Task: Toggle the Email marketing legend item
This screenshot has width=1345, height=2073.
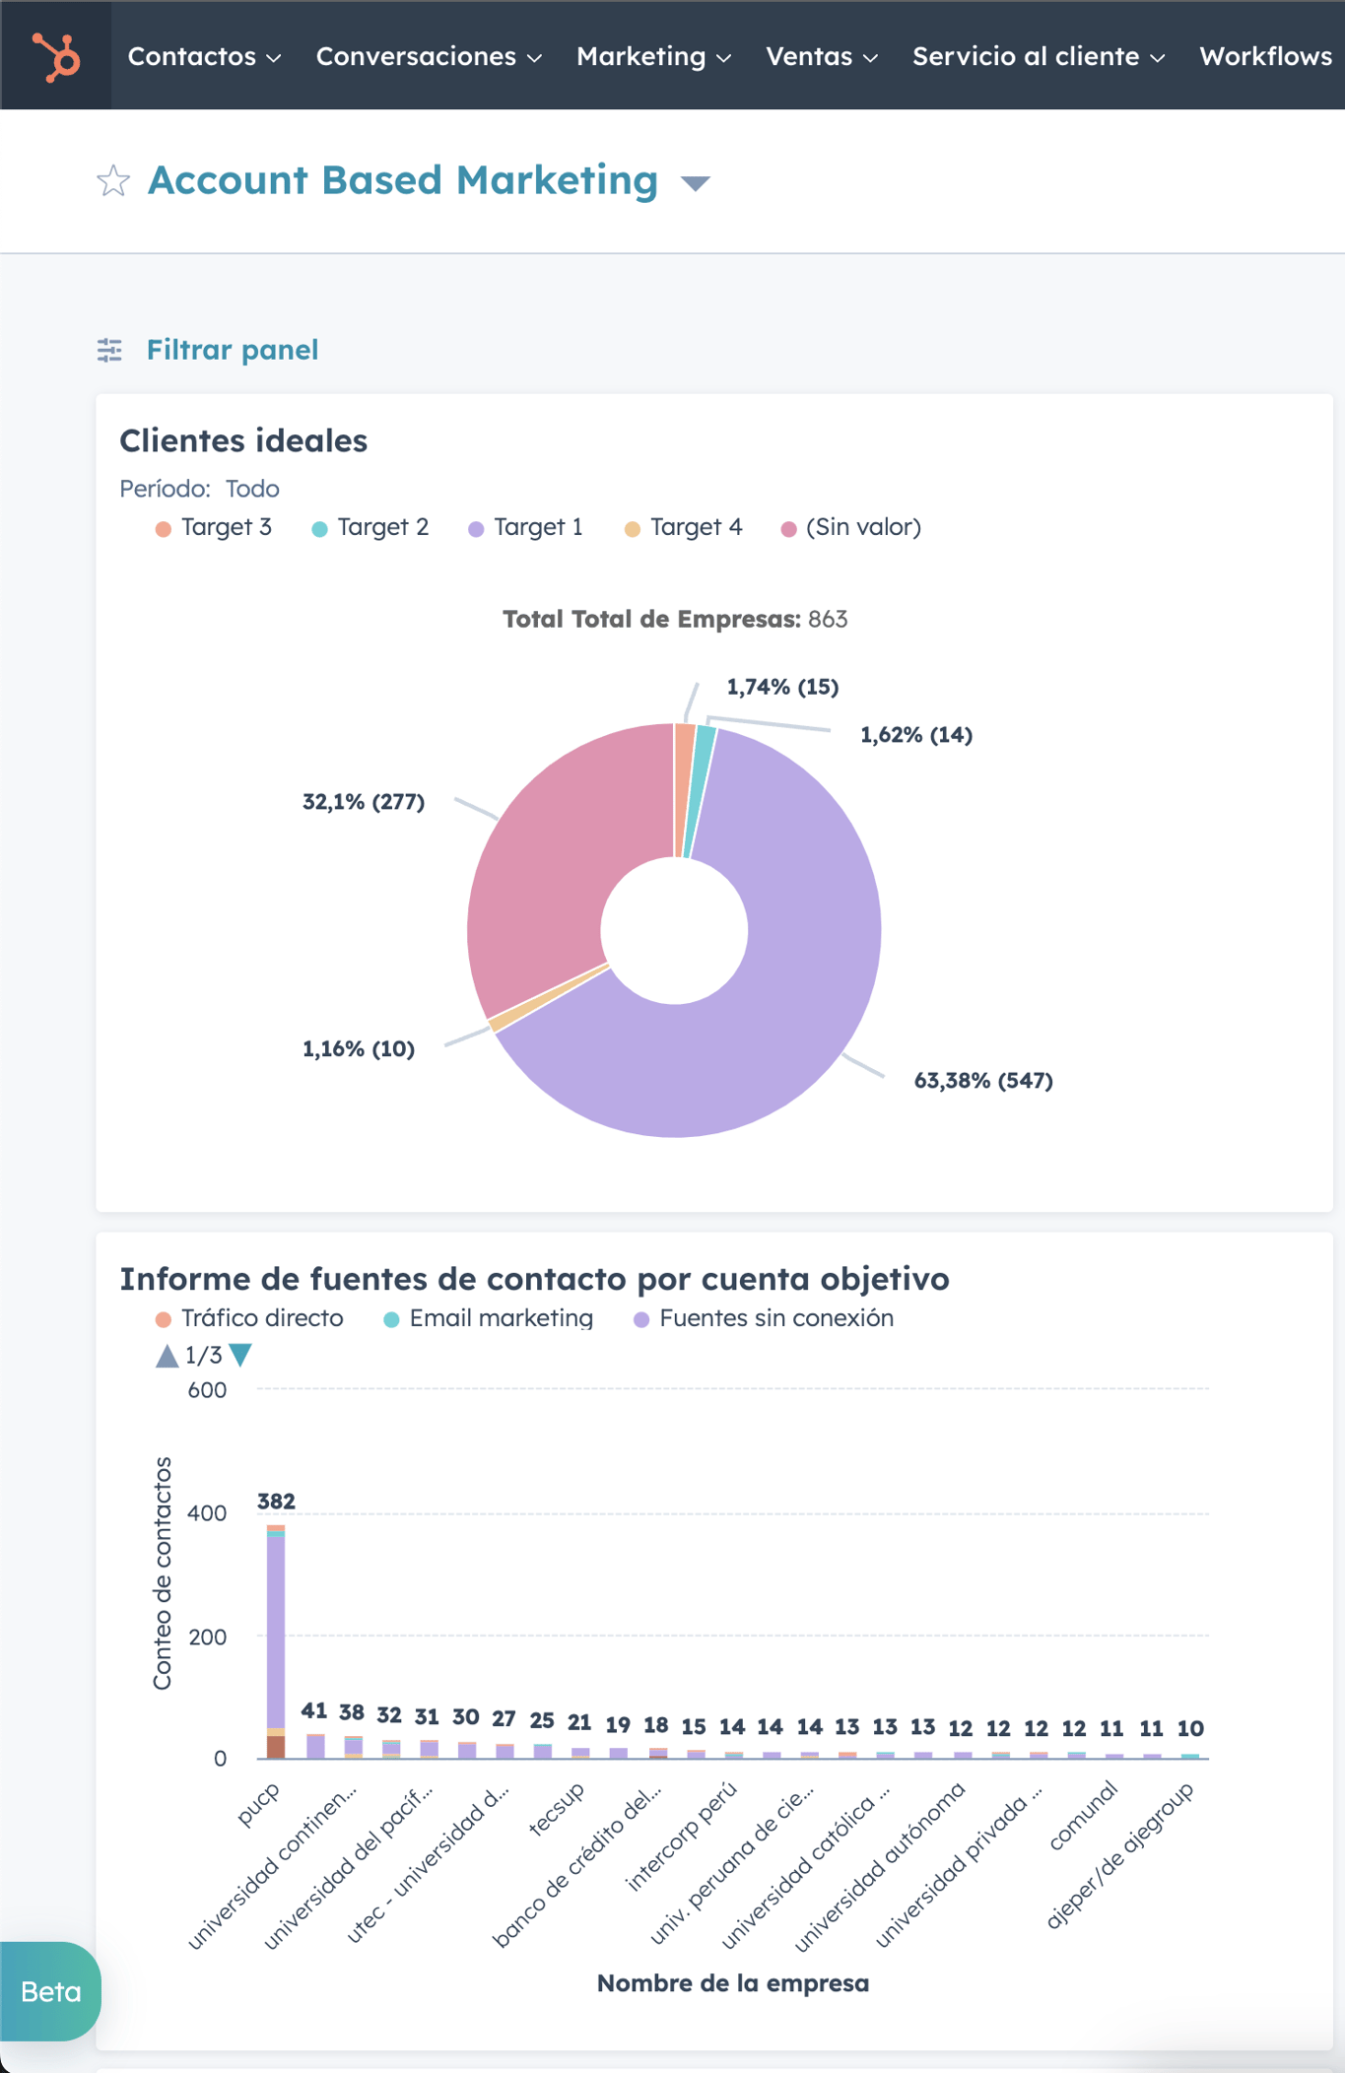Action: point(488,1318)
